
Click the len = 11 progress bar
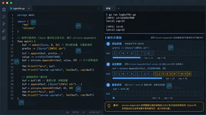pyautogui.click(x=126, y=57)
